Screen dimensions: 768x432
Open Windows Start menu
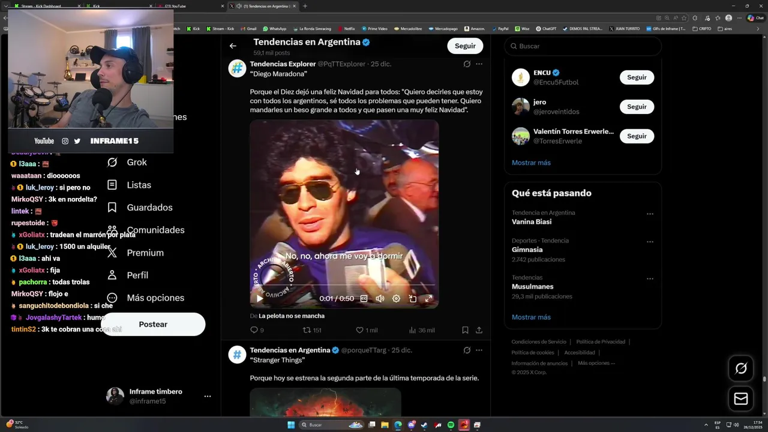pos(290,425)
